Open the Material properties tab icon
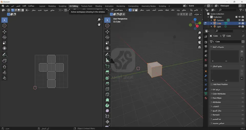This screenshot has height=130, width=246. 206,98
